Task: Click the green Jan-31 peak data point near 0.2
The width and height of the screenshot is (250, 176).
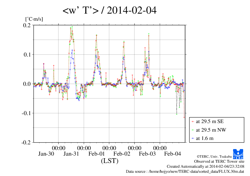Action: [x=72, y=27]
